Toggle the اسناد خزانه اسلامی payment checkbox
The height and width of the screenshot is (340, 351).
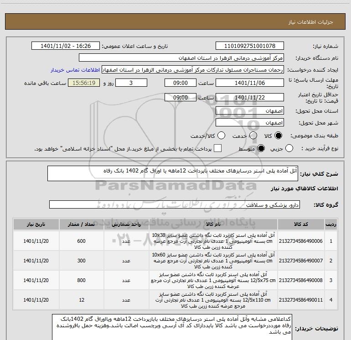coord(217,148)
